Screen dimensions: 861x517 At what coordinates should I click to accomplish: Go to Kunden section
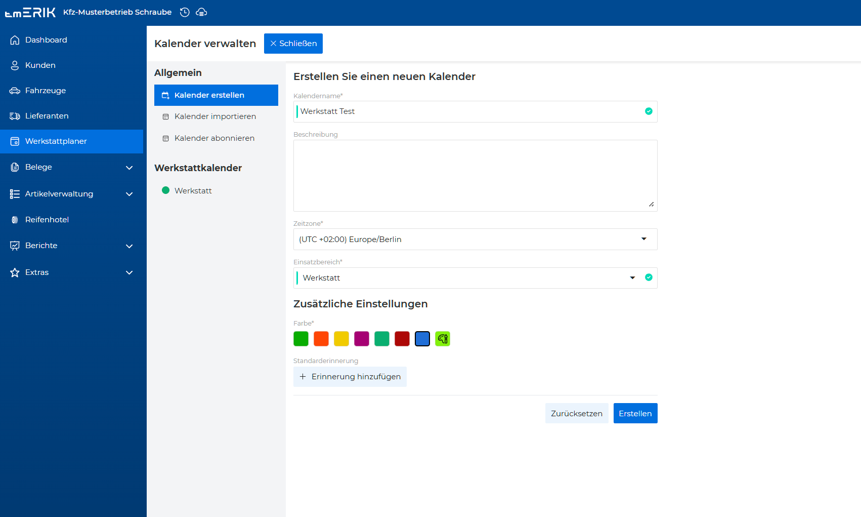tap(72, 65)
